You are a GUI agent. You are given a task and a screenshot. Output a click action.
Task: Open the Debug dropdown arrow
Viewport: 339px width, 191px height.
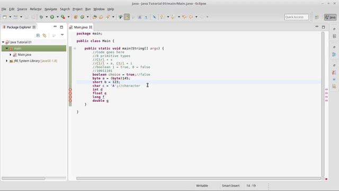tap(47, 17)
